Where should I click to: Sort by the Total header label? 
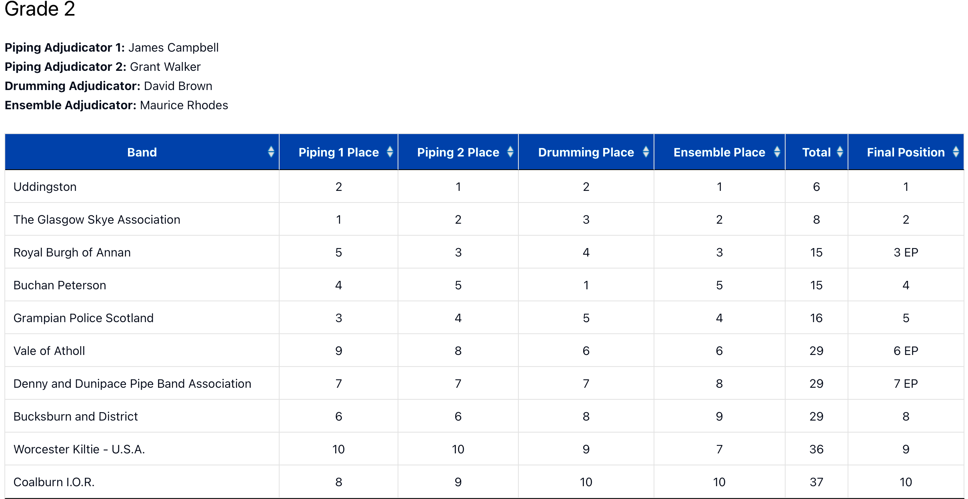point(816,152)
